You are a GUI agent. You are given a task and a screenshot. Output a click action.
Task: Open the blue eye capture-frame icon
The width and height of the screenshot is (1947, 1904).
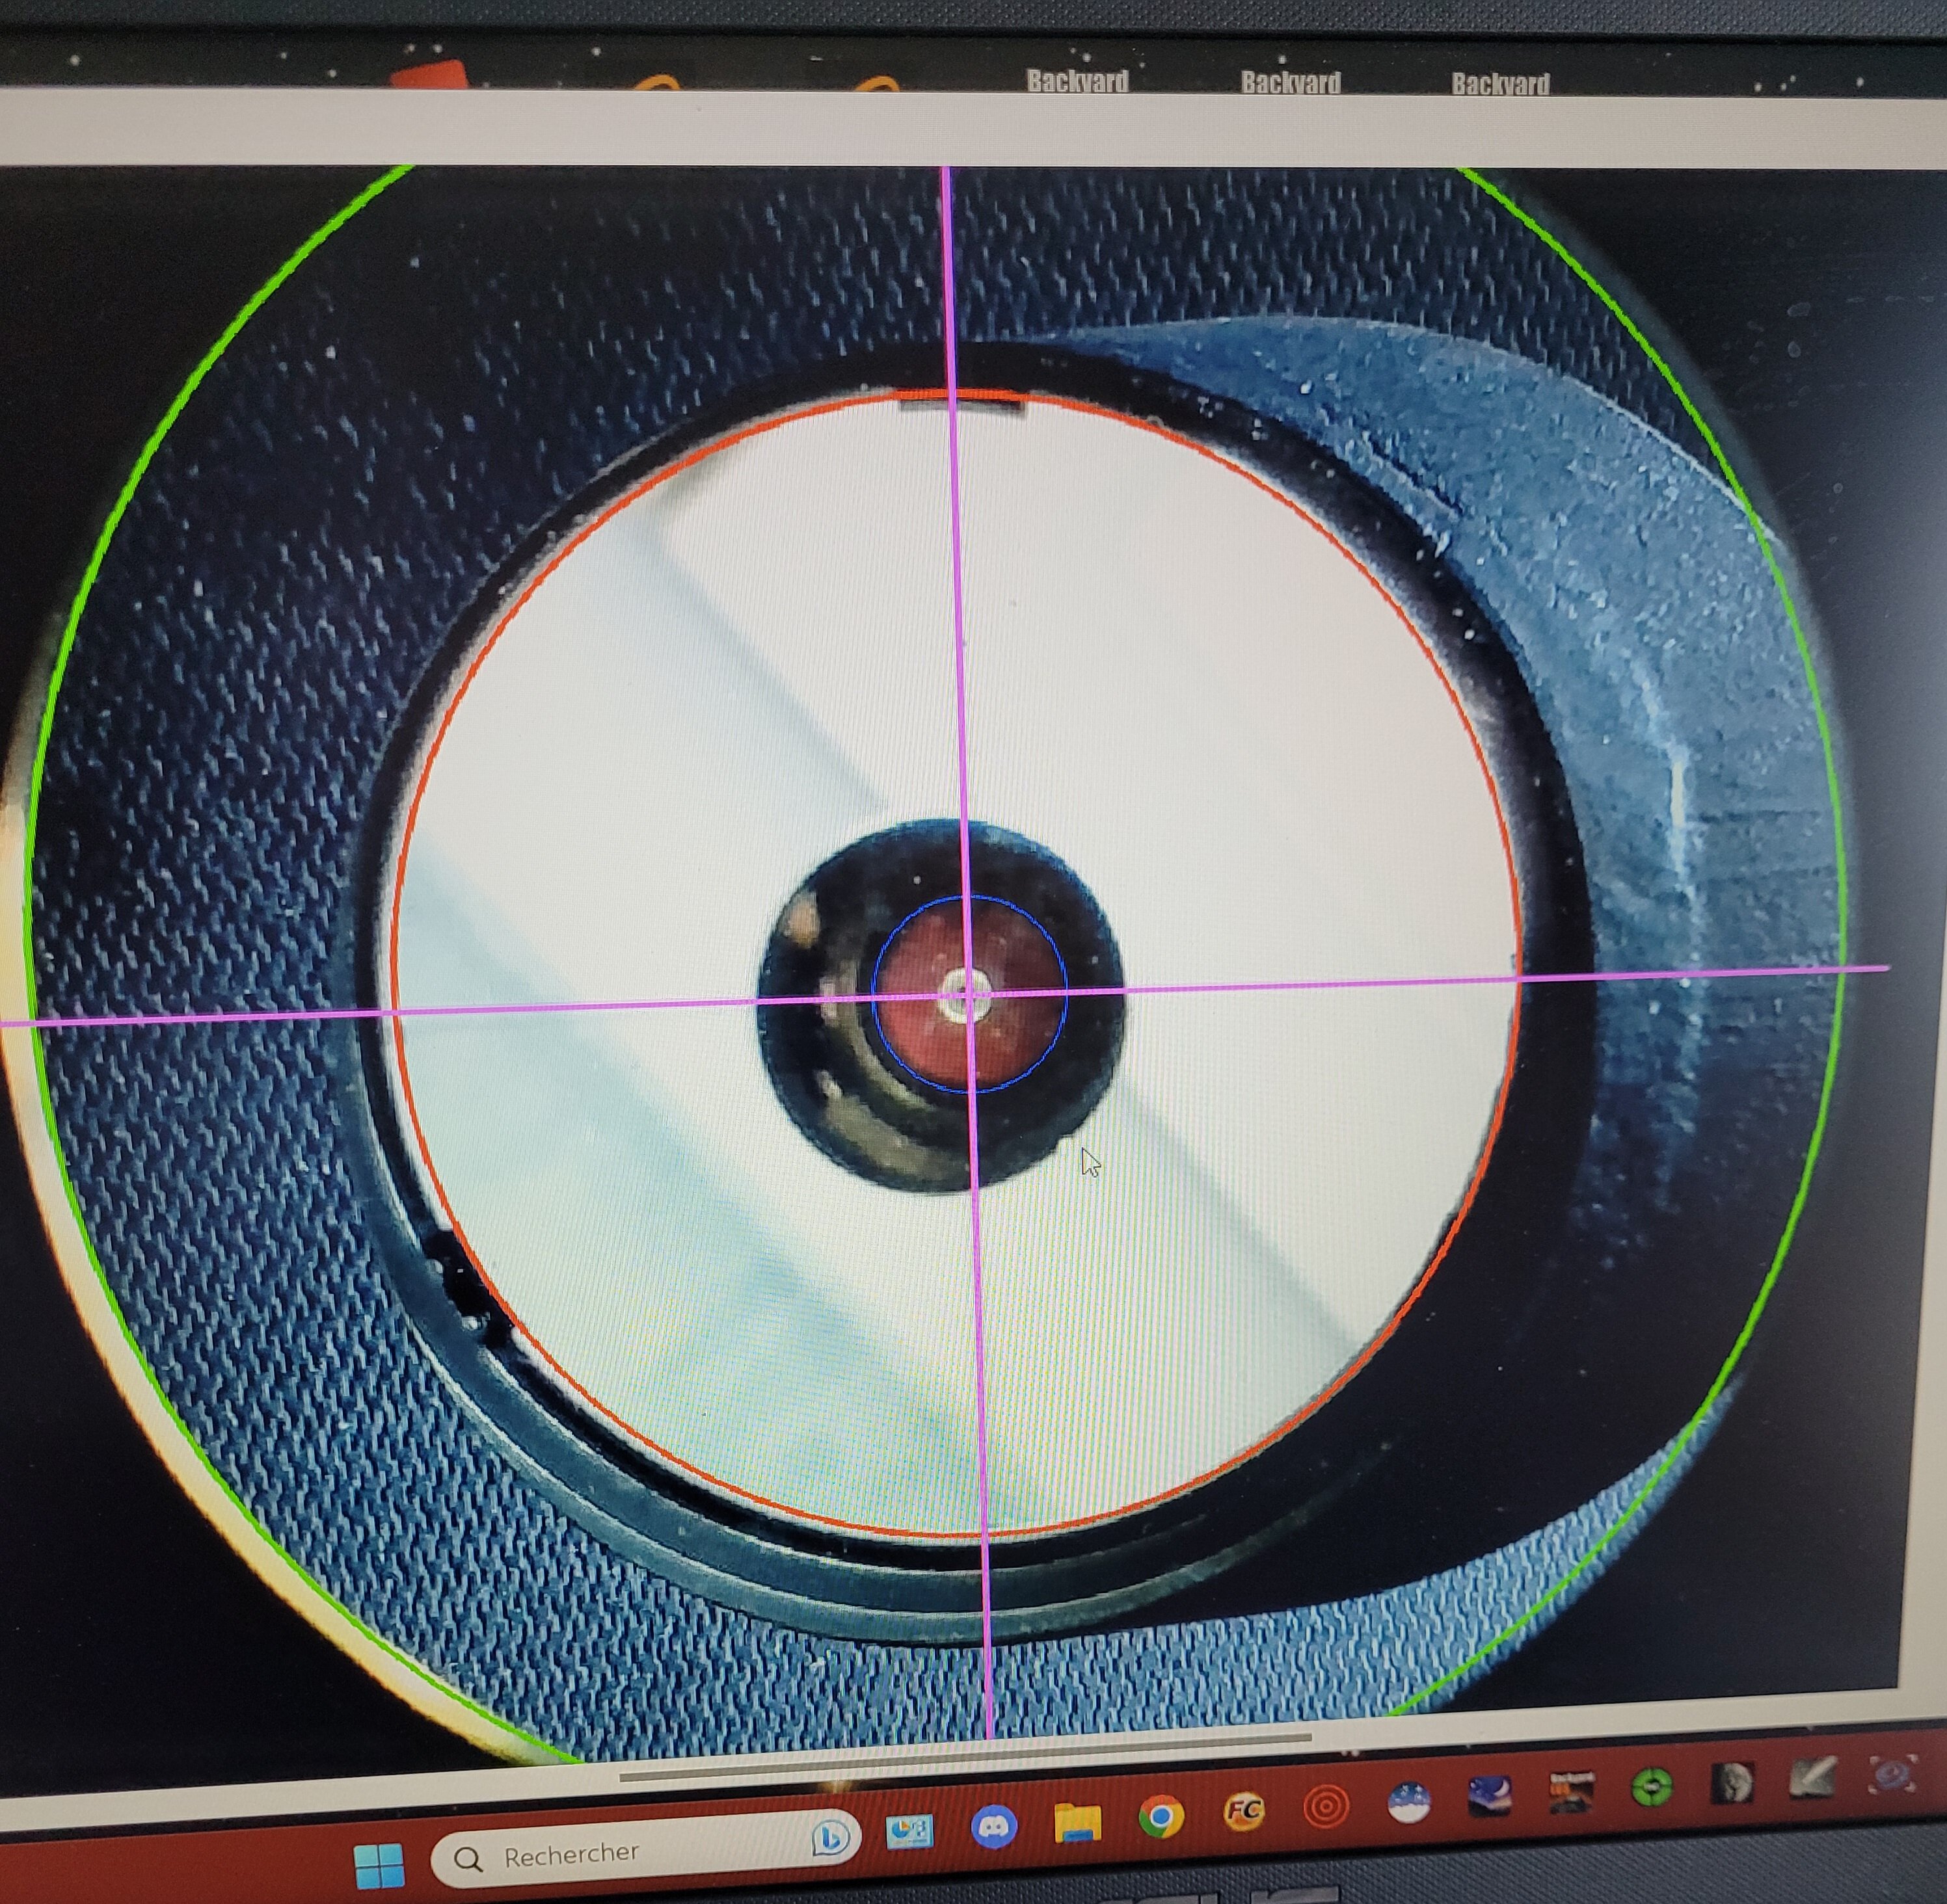[x=1891, y=1775]
